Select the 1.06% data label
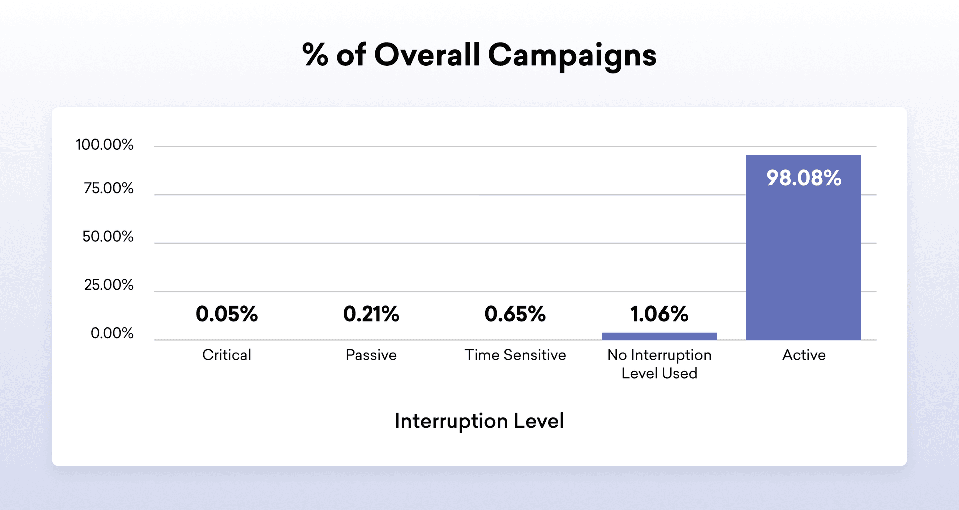959x510 pixels. (x=659, y=314)
